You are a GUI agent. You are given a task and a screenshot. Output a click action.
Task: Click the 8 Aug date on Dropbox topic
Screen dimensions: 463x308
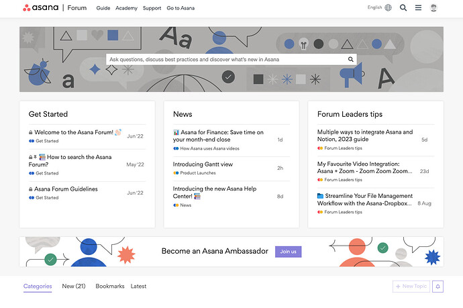424,203
